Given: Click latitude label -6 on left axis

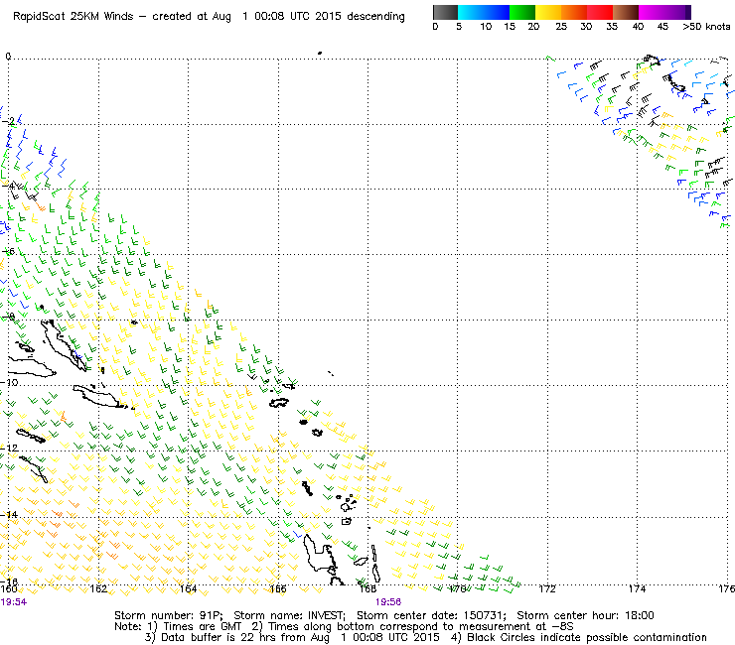Looking at the screenshot, I should pyautogui.click(x=8, y=251).
